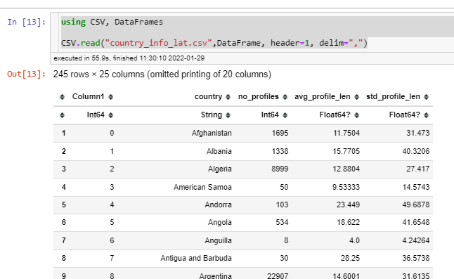Click the 31.473 std_profile_len value
The image size is (454, 279).
tap(418, 133)
